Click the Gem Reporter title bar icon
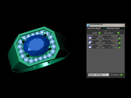This screenshot has width=131, height=98. coord(88,25)
